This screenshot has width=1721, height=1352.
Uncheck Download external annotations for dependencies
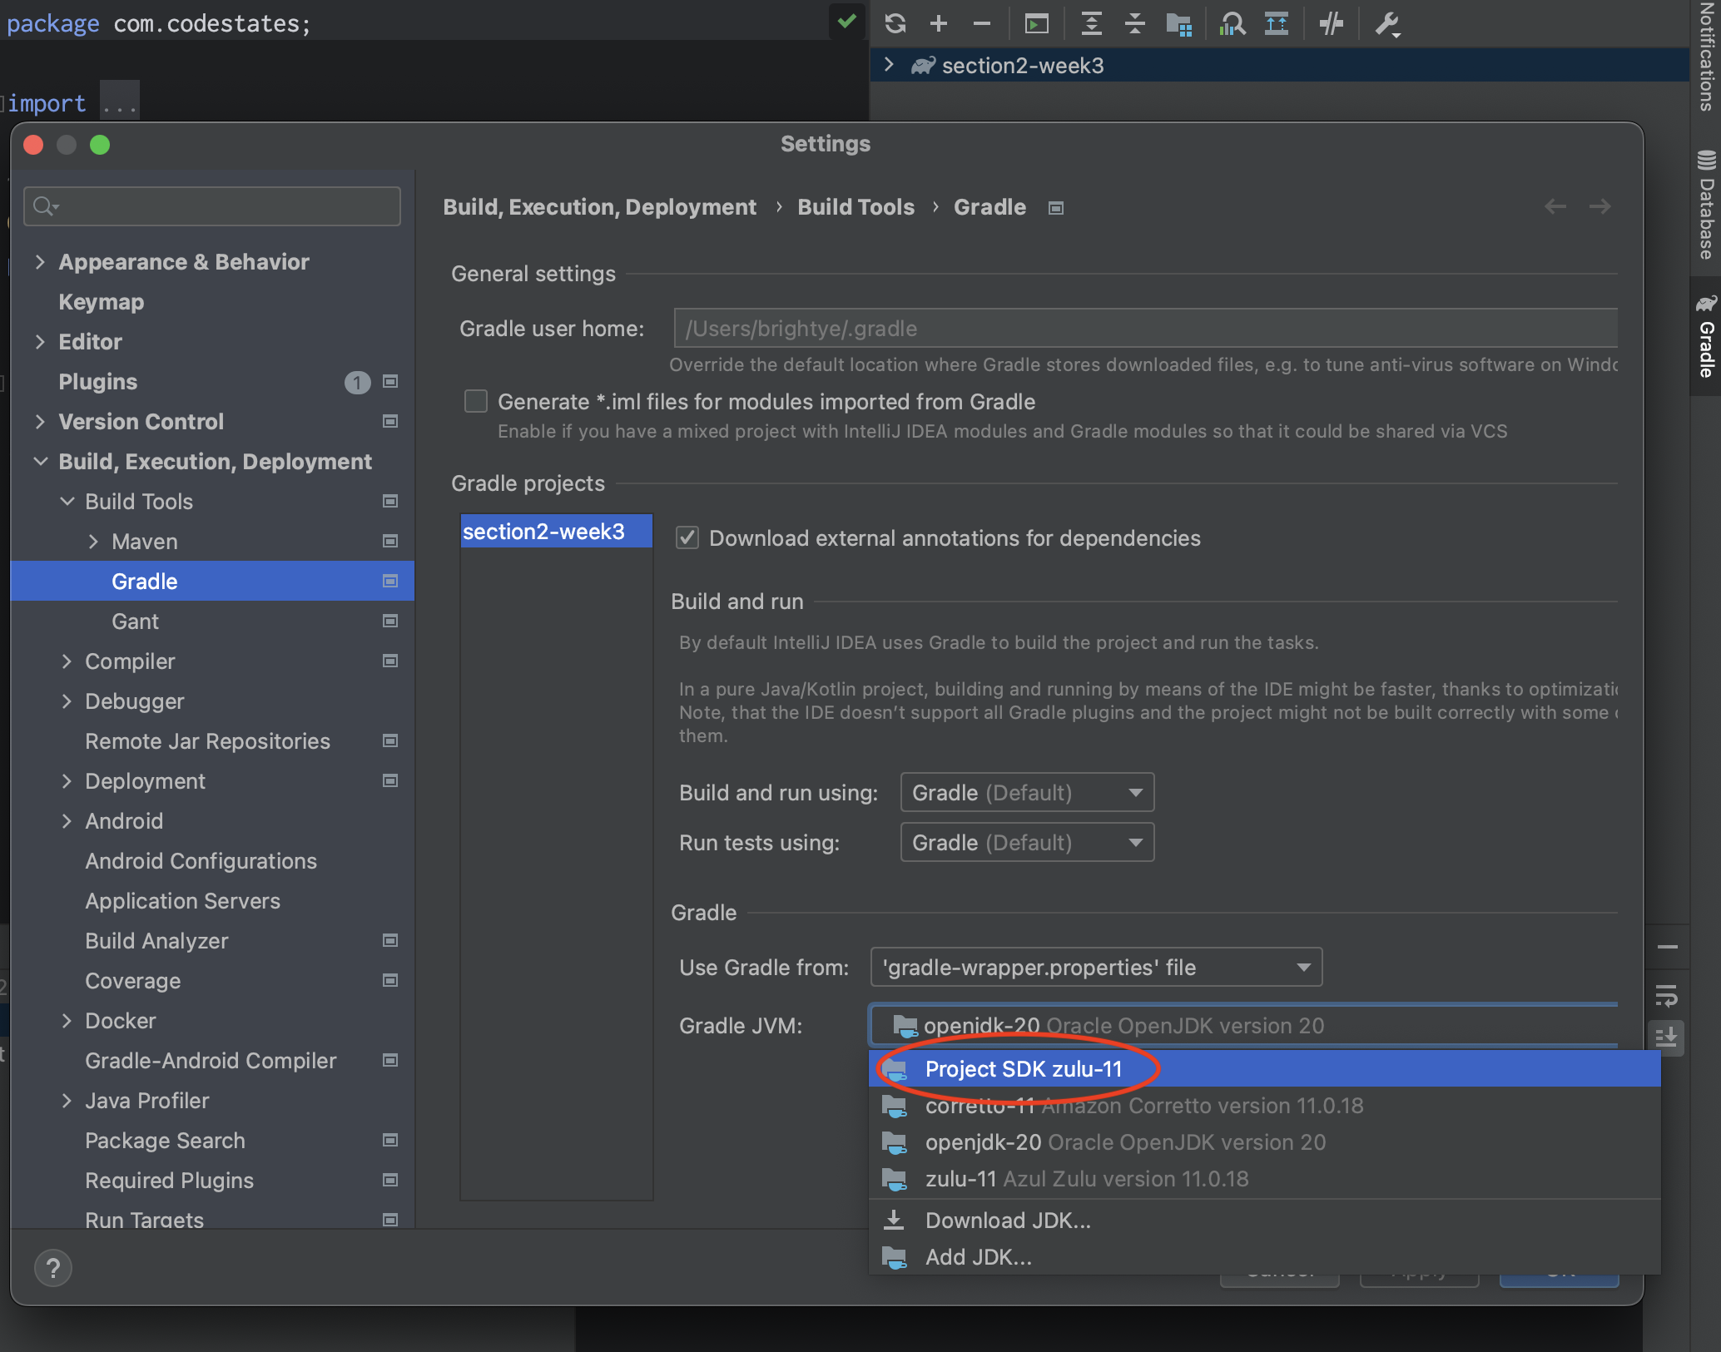pos(687,538)
